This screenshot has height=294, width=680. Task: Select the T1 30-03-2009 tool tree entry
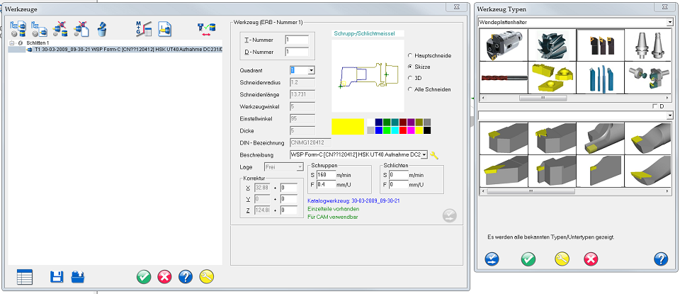128,50
